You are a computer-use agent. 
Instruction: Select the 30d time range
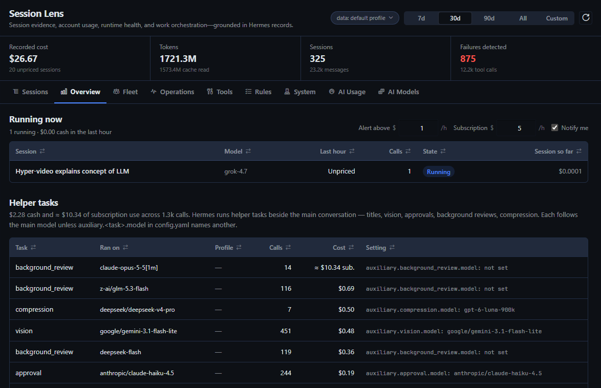click(455, 18)
